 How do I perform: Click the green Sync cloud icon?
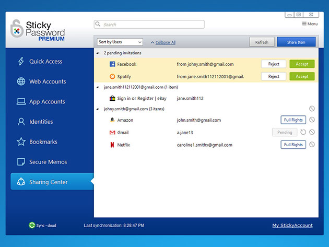coord(32,226)
